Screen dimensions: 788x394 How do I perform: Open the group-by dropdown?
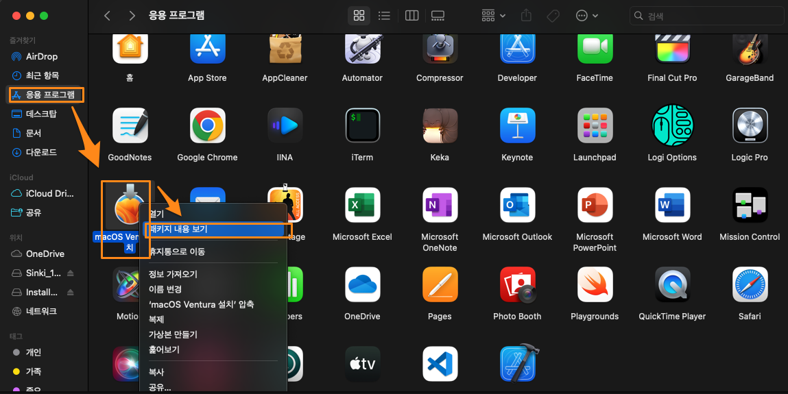(x=494, y=16)
